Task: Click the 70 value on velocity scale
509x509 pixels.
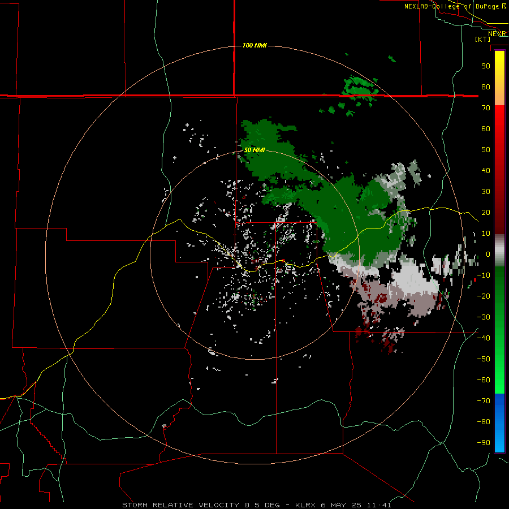Action: coord(486,108)
